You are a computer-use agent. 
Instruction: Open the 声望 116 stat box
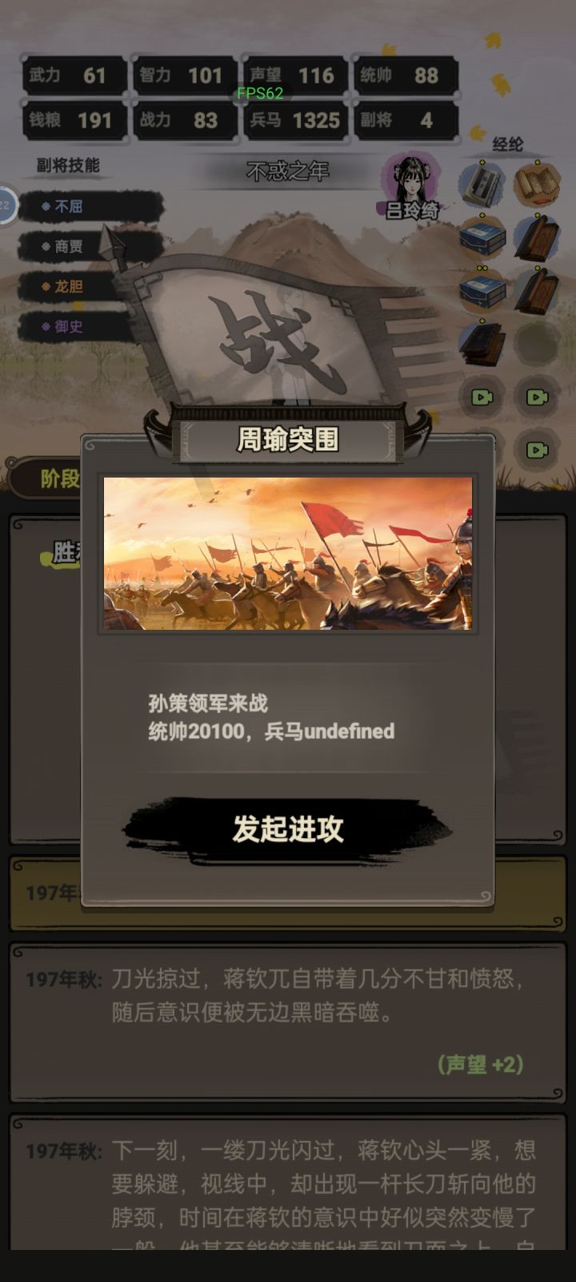coord(294,75)
